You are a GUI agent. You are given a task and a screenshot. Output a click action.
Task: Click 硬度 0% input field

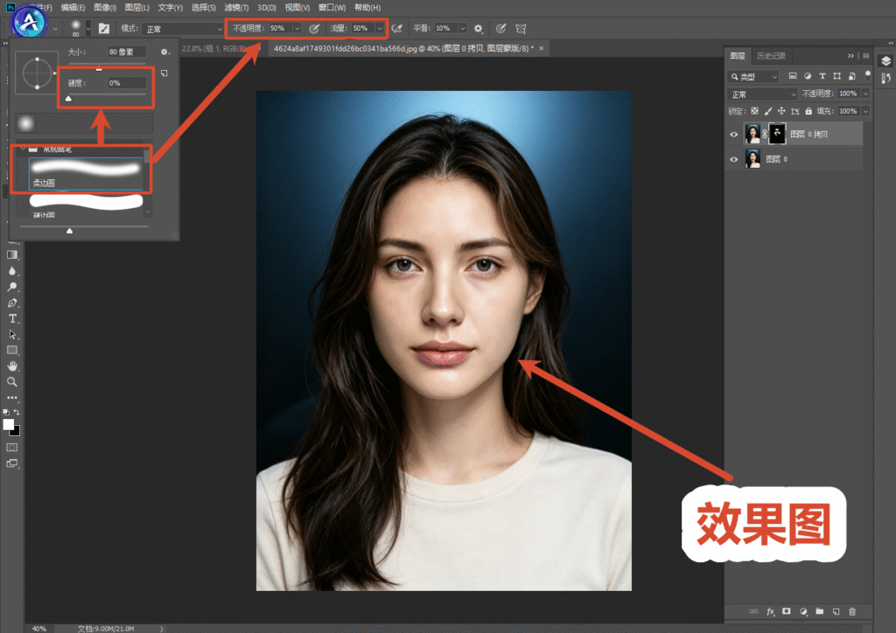tap(127, 83)
